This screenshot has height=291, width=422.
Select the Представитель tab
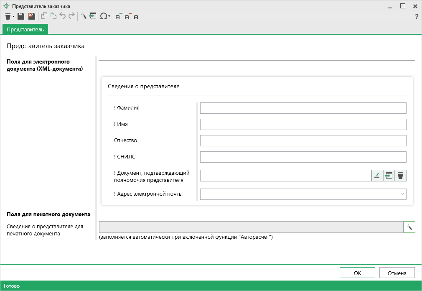[x=25, y=29]
